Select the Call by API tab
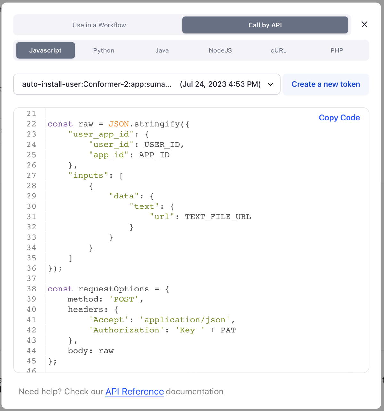The height and width of the screenshot is (411, 384). pos(265,25)
